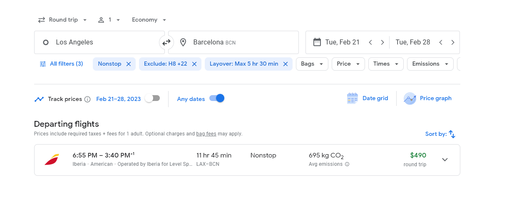Click the 11 hr 45 min duration
Image resolution: width=514 pixels, height=209 pixels.
pos(214,155)
